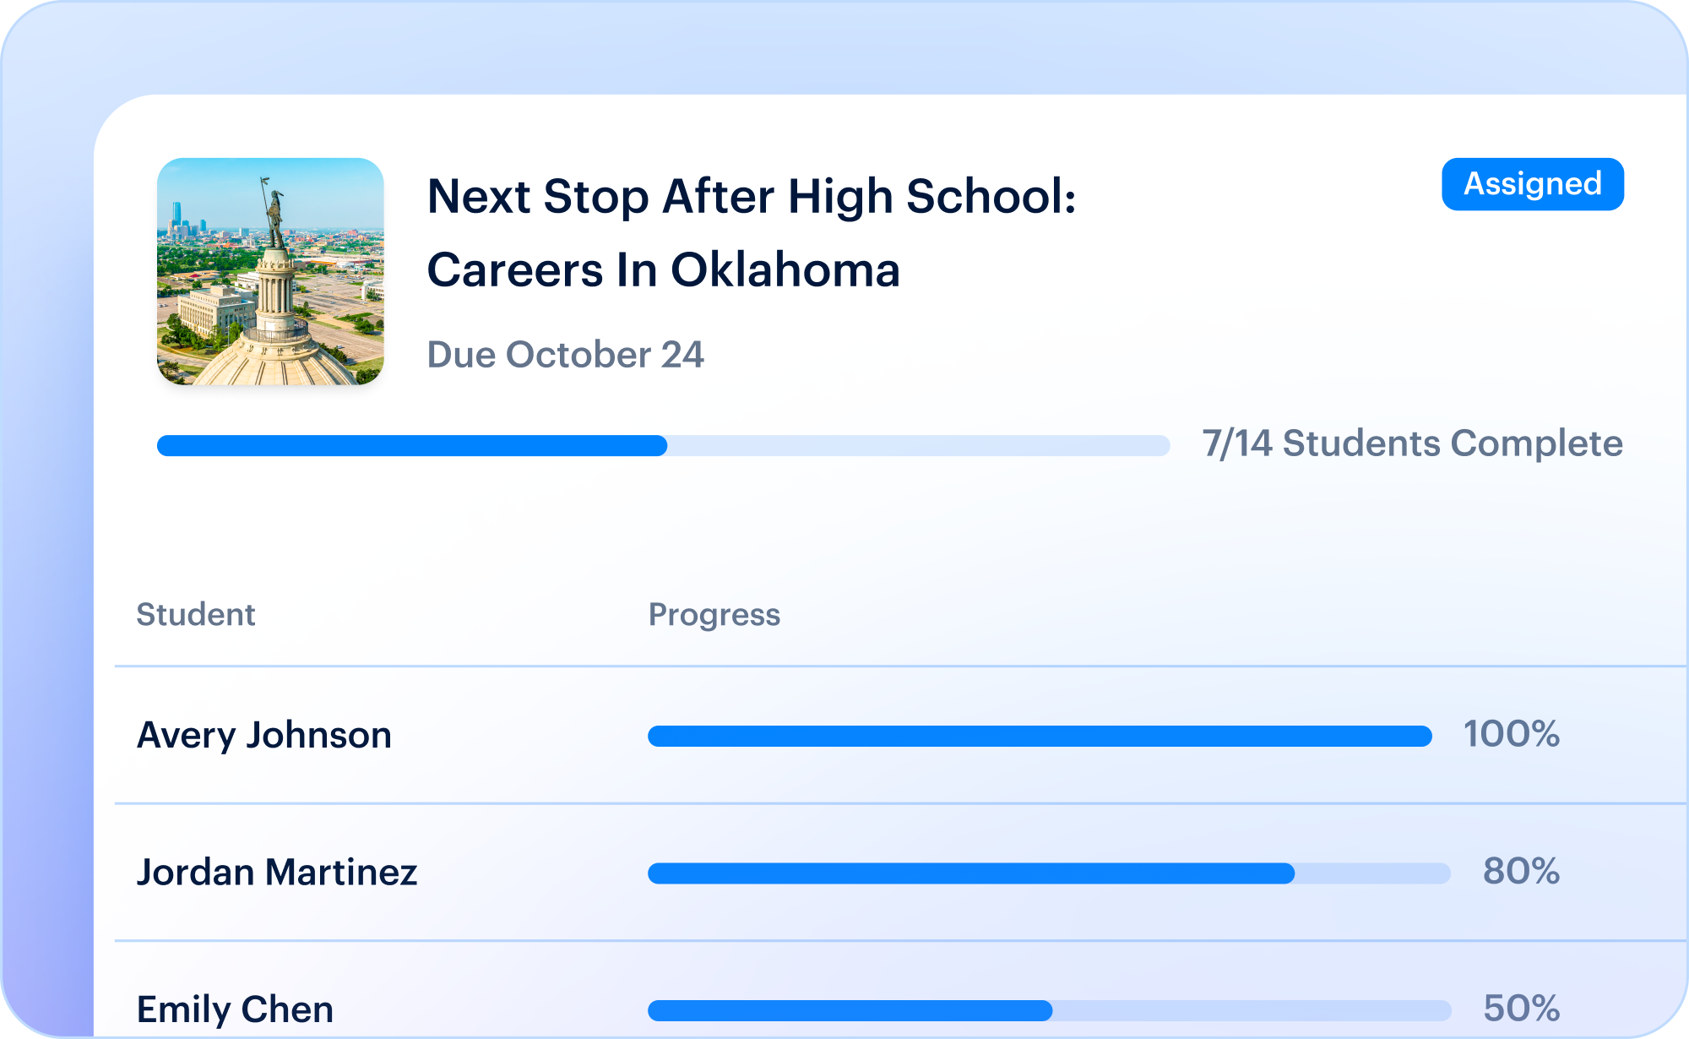Select the 80% progress value

(1521, 871)
